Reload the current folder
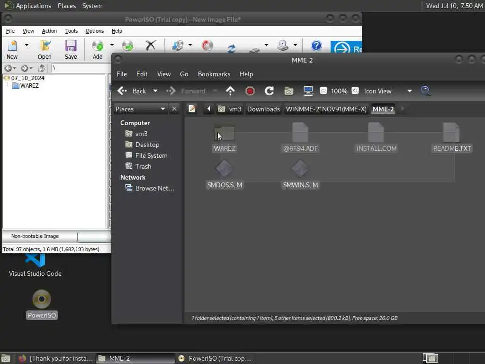 pyautogui.click(x=269, y=91)
